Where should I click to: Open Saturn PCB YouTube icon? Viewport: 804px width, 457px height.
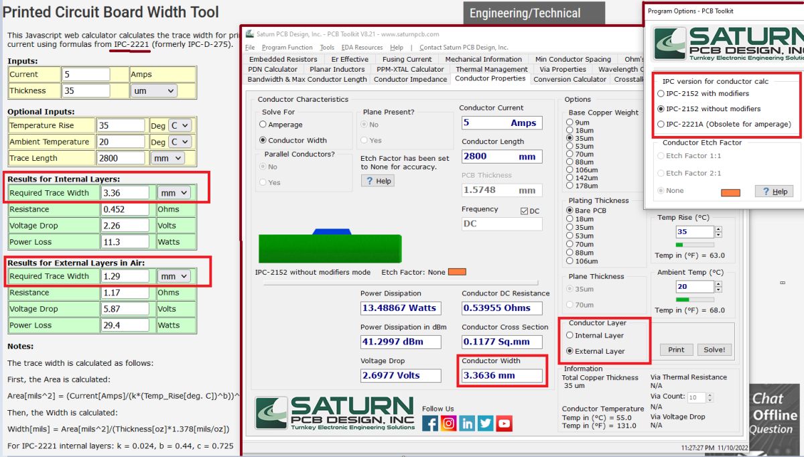click(x=505, y=423)
